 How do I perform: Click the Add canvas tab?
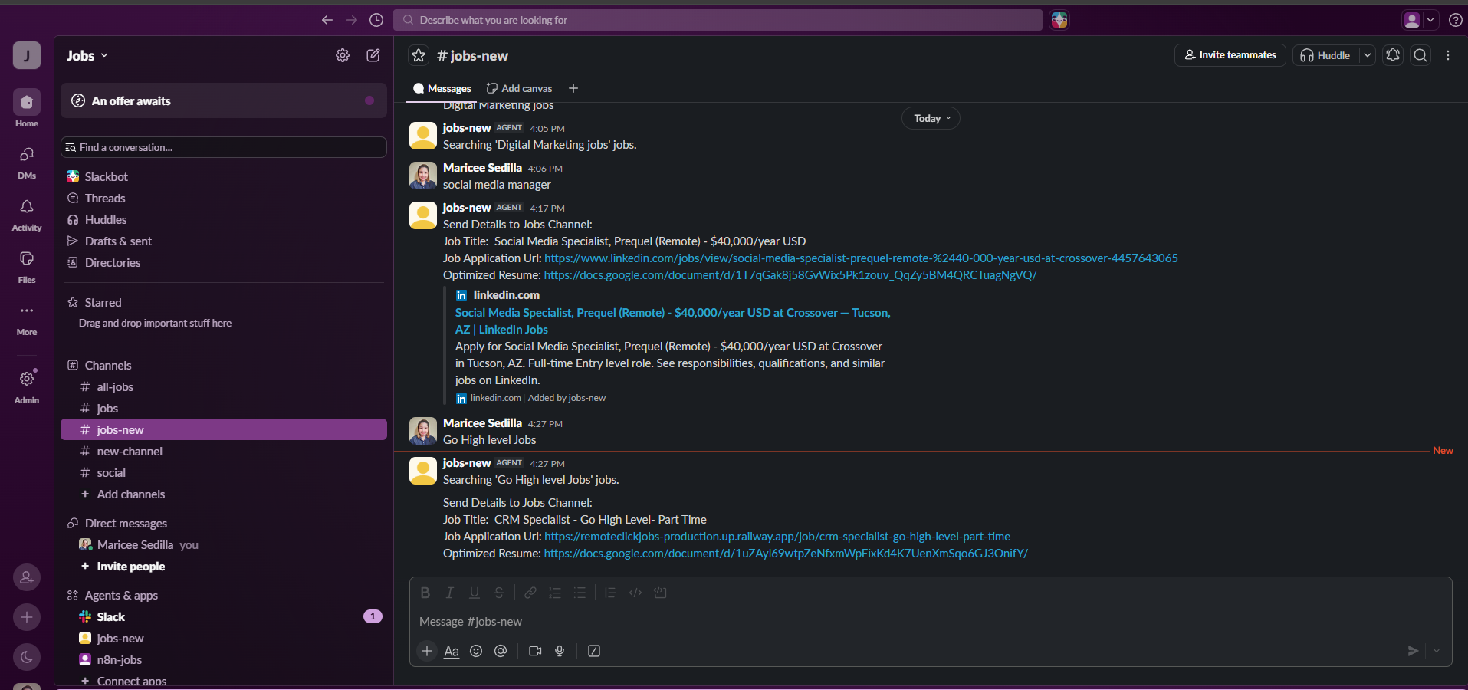pyautogui.click(x=519, y=89)
